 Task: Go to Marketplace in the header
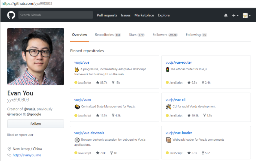pyautogui.click(x=144, y=15)
